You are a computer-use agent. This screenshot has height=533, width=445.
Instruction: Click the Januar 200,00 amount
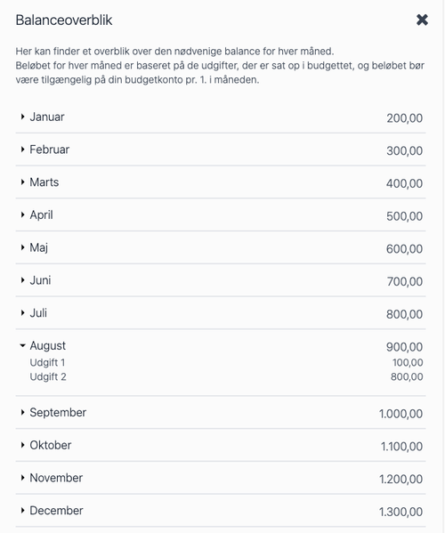405,118
